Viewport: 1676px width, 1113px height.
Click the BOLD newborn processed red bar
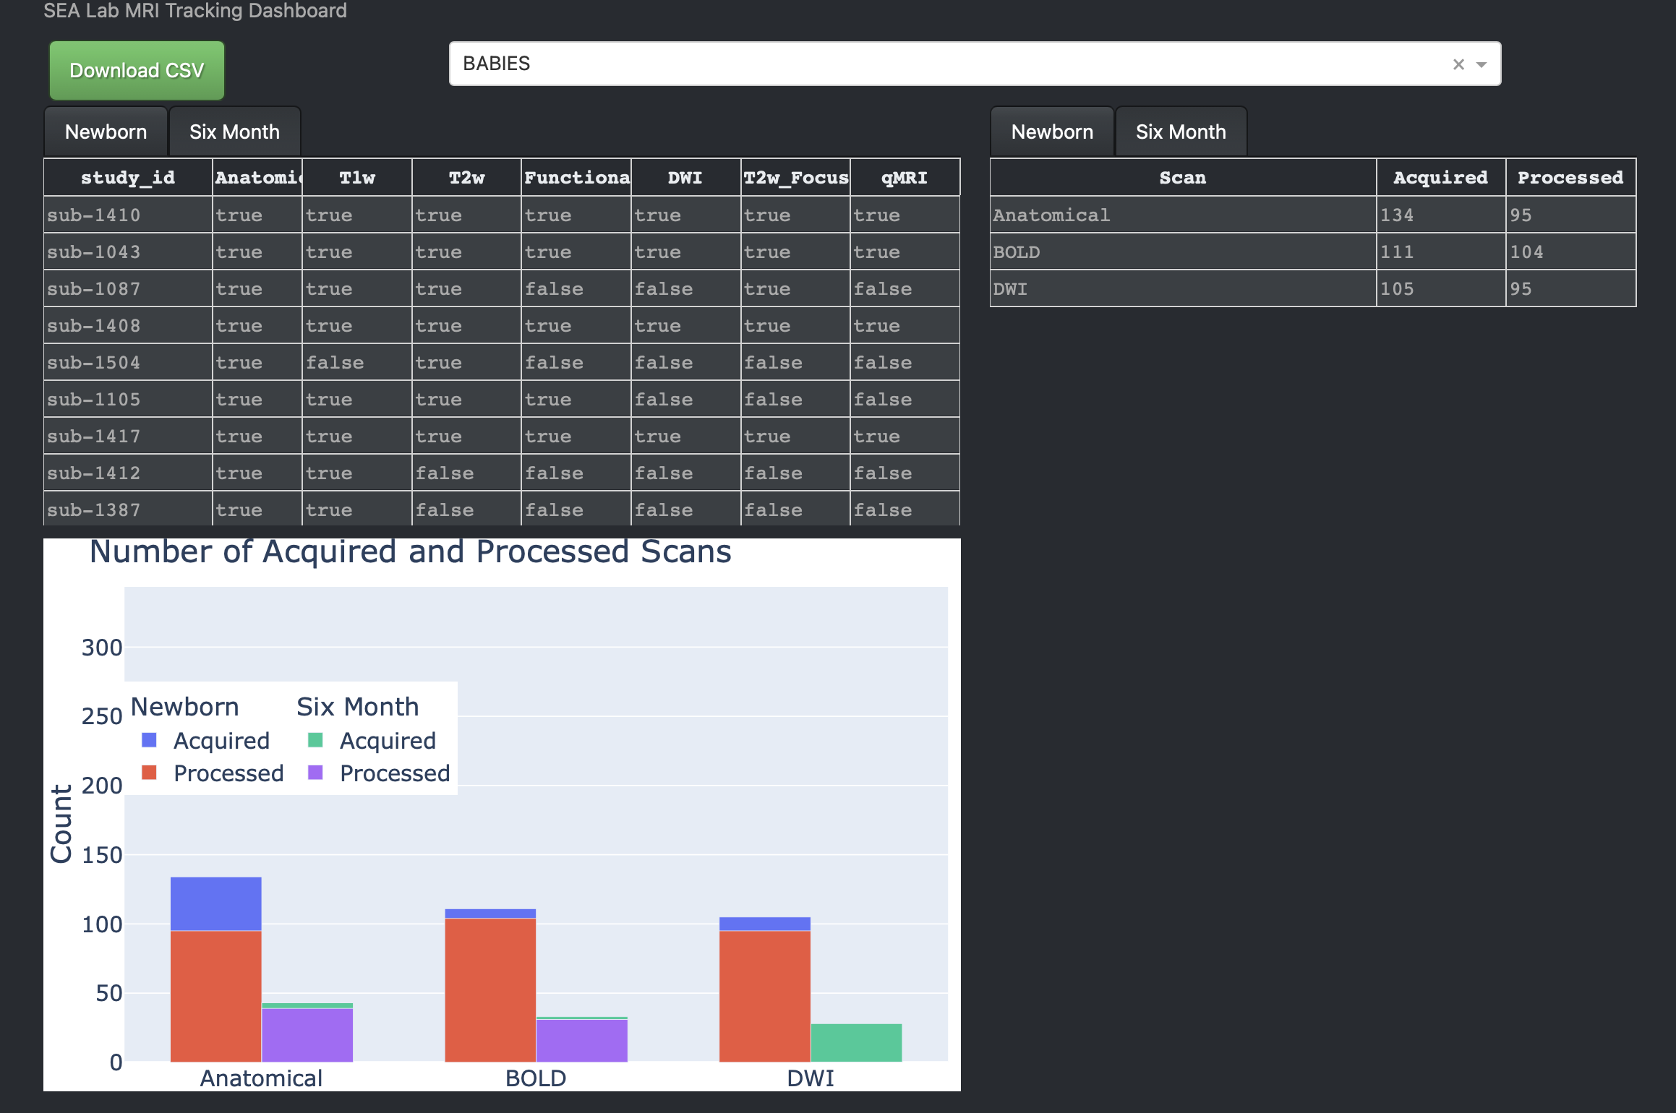(490, 990)
